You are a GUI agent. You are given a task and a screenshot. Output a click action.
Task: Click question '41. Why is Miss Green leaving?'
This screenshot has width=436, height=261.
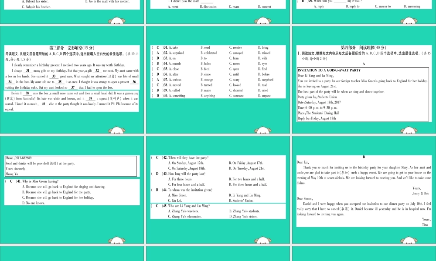(x=37, y=181)
